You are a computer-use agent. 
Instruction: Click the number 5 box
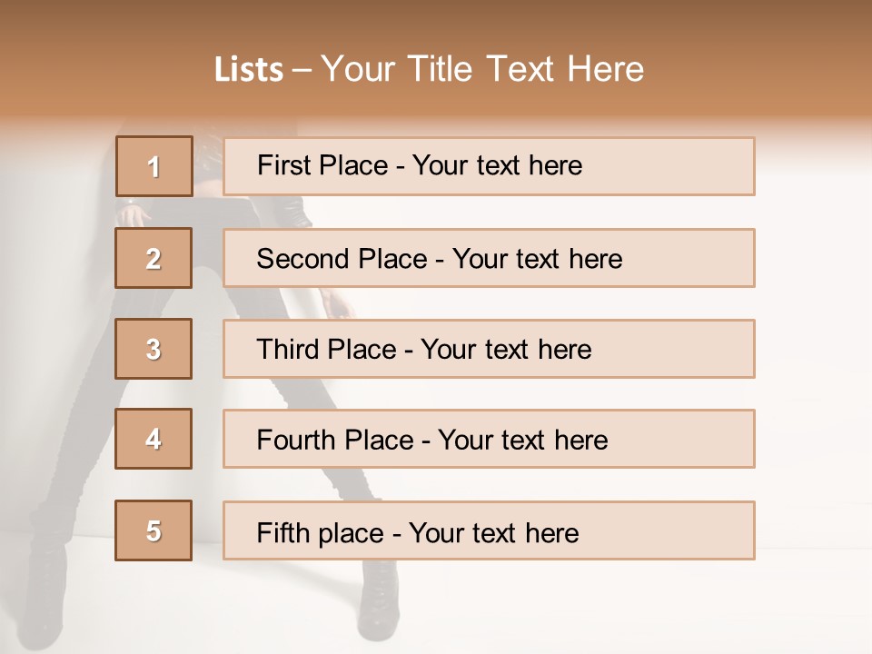click(x=154, y=530)
